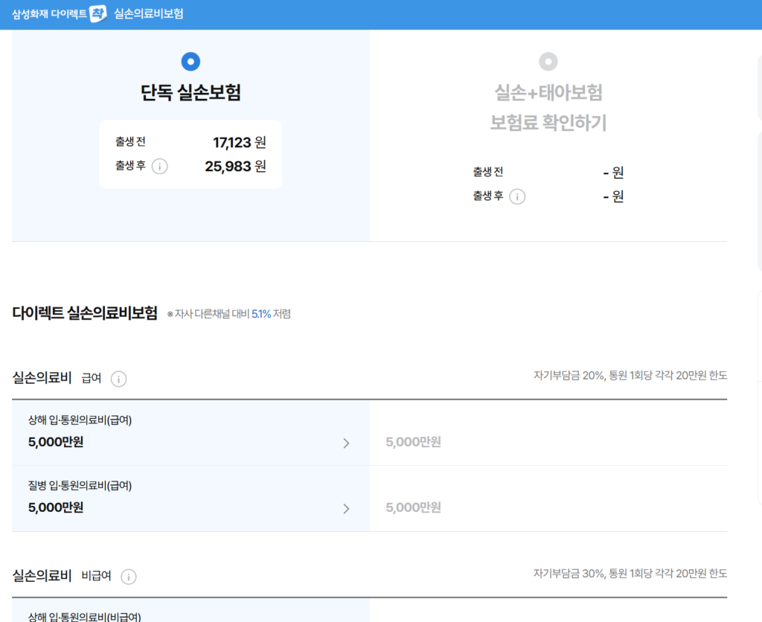Expand the 질병 입·통원의료비(급여) coverage row
Screen dimensions: 762x622
pyautogui.click(x=345, y=509)
